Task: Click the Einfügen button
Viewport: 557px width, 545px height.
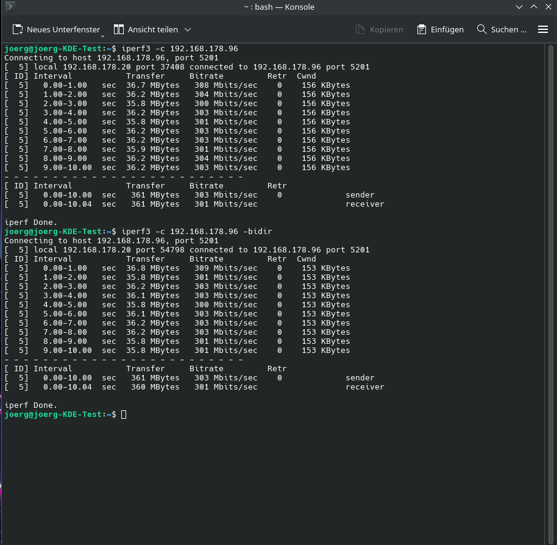Action: pyautogui.click(x=440, y=29)
